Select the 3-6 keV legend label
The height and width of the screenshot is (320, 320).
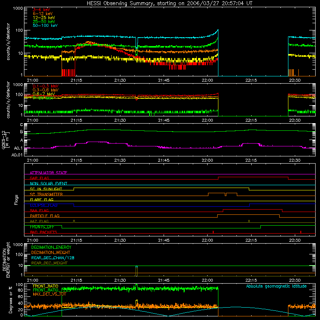[42, 10]
